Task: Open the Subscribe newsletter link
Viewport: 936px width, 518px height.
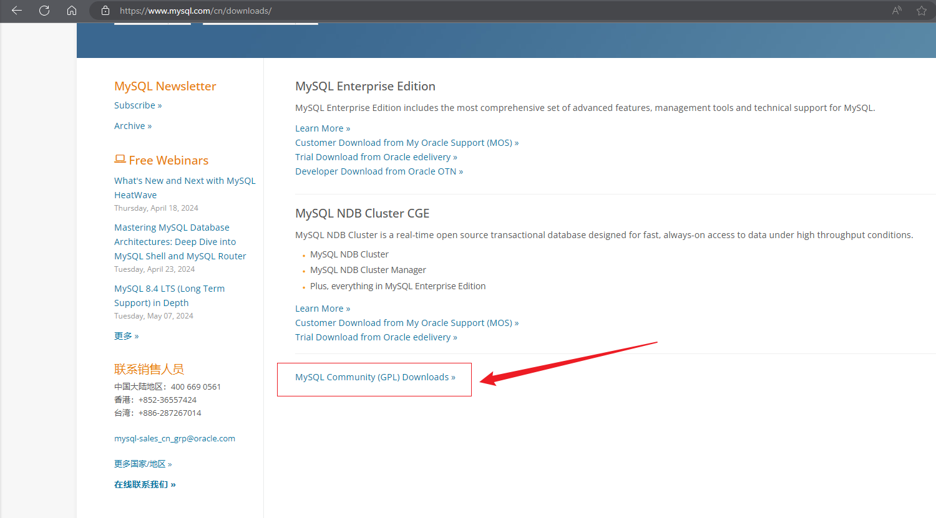Action: coord(138,105)
